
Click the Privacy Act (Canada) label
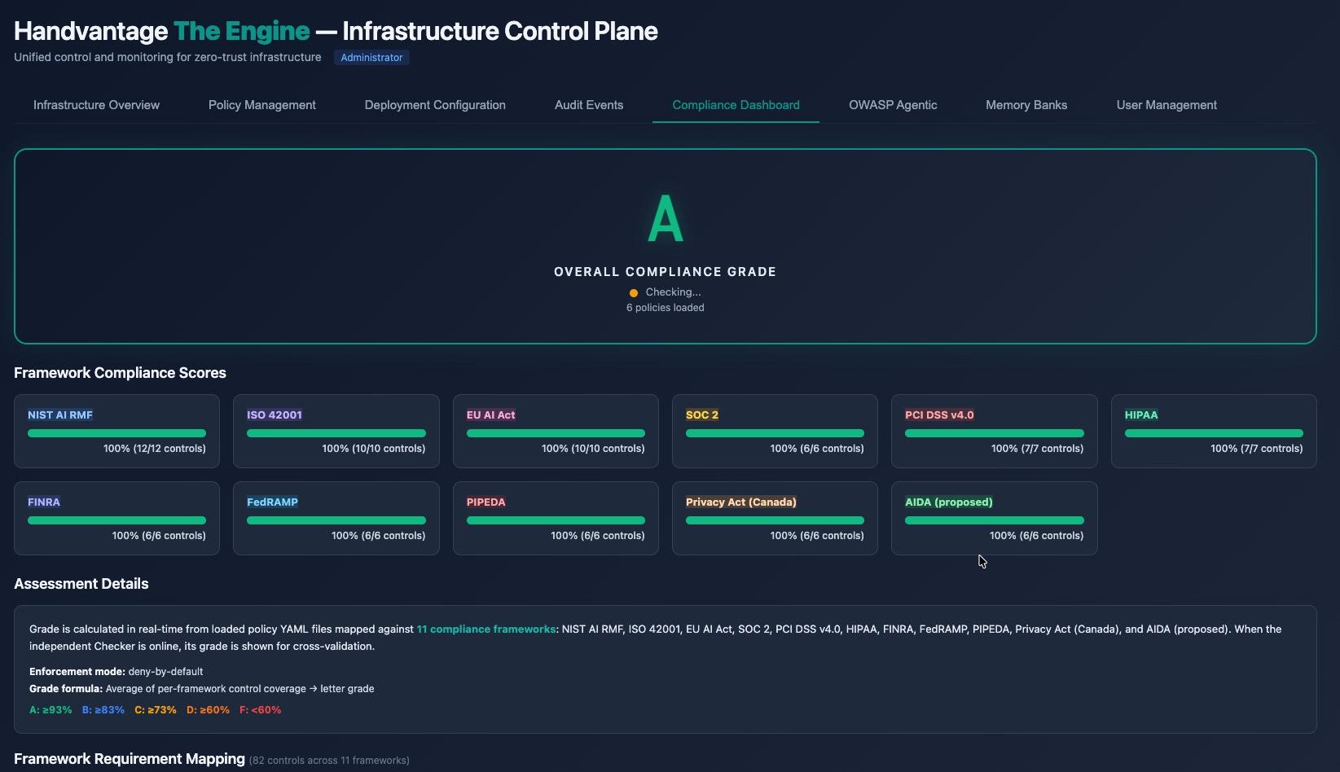[x=741, y=502]
